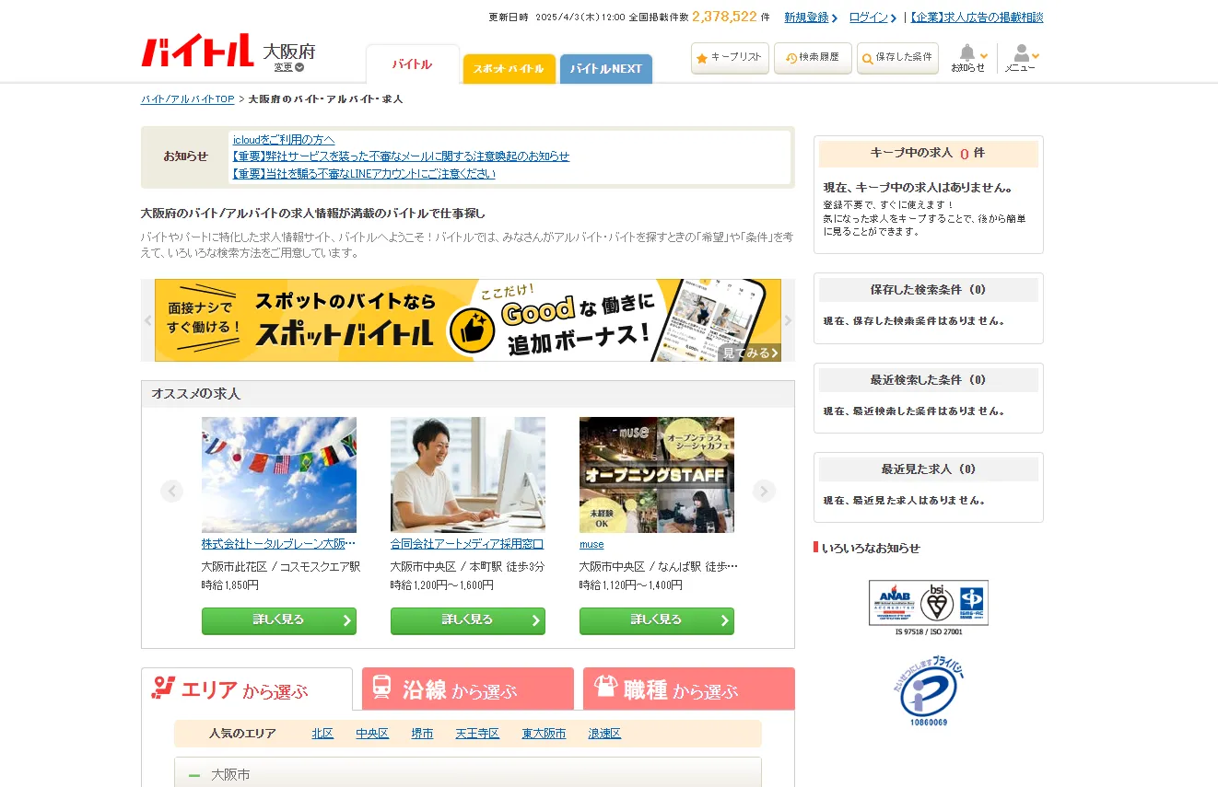Choose popular area 中央区
The height and width of the screenshot is (787, 1218).
click(x=372, y=734)
